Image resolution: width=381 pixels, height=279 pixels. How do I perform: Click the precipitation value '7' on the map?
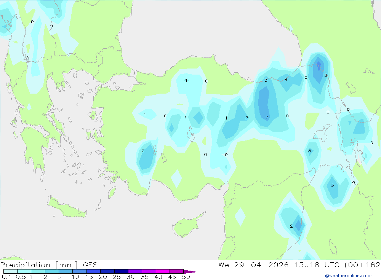[267, 117]
